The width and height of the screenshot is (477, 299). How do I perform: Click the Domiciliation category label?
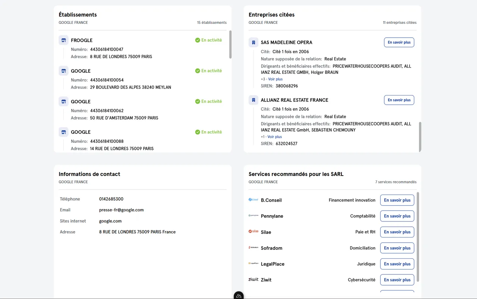(363, 248)
